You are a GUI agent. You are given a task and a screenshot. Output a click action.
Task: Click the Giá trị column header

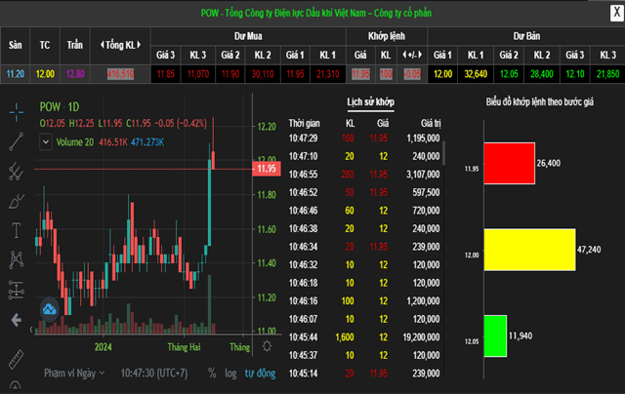click(431, 124)
